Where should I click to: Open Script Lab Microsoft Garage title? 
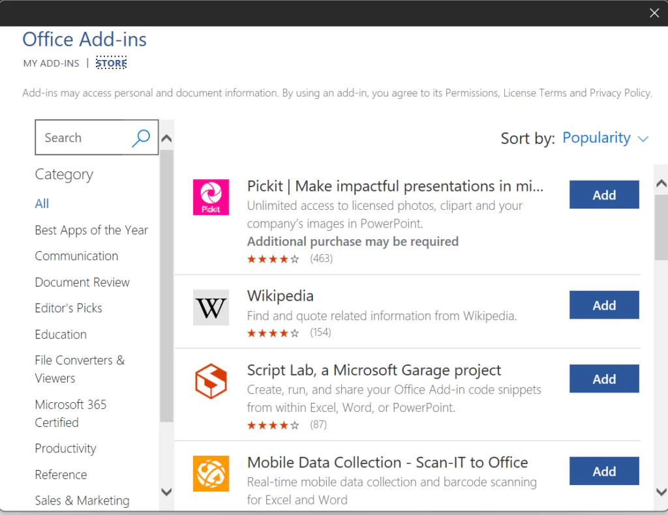coord(374,370)
